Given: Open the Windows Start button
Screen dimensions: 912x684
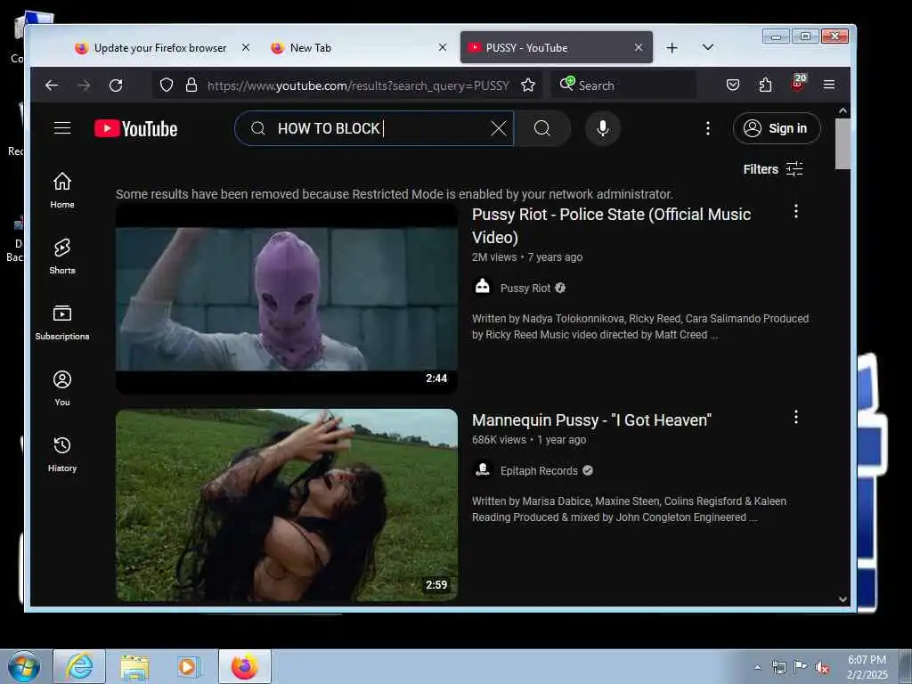Looking at the screenshot, I should point(24,666).
